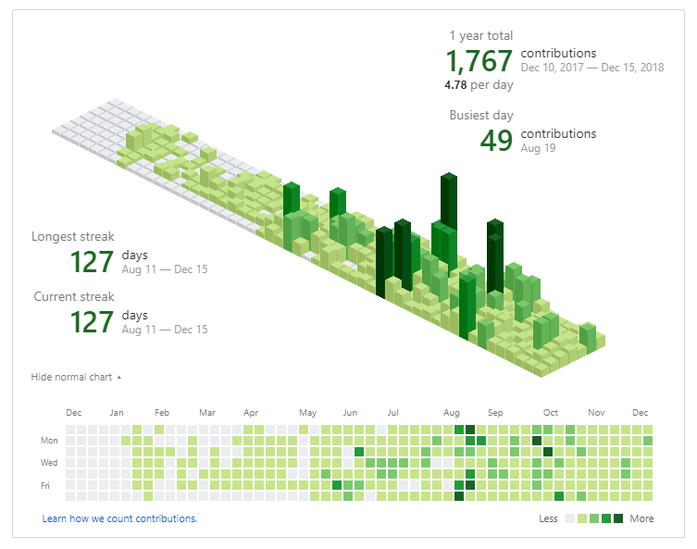Screen dimensions: 697x549
Task: Click dark green Tuesday cell under Oct
Action: click(548, 452)
